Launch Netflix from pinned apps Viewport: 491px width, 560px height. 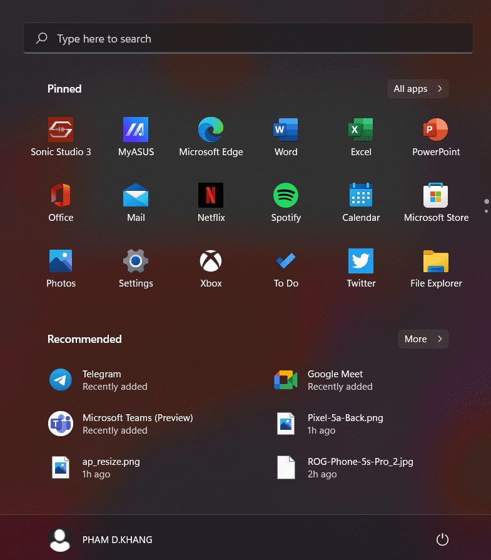(x=211, y=203)
